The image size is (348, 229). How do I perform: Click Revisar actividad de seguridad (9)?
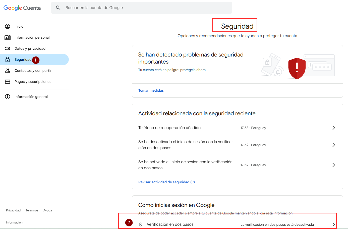(x=166, y=182)
